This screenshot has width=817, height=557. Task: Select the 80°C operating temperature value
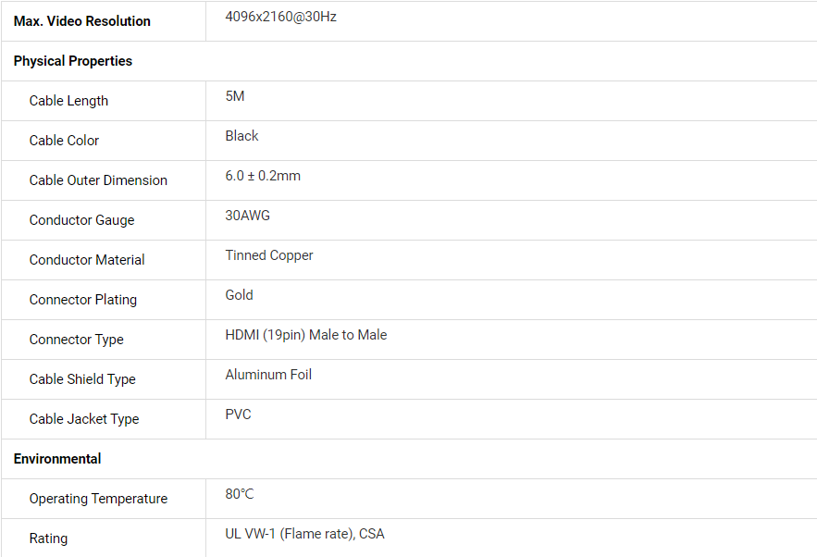tap(240, 494)
